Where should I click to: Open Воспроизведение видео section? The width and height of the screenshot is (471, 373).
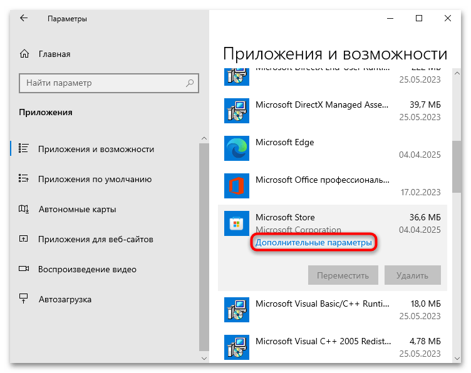tap(87, 269)
